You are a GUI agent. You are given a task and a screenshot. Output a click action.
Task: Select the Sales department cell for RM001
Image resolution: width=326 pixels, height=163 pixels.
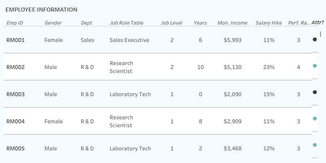(x=87, y=40)
